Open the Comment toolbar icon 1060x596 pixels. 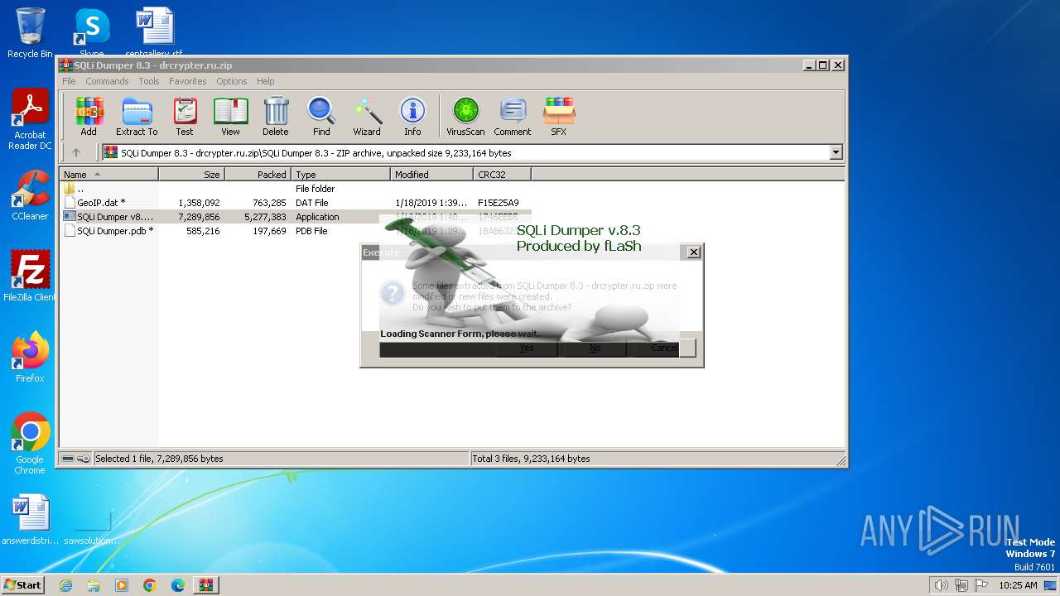coord(513,116)
